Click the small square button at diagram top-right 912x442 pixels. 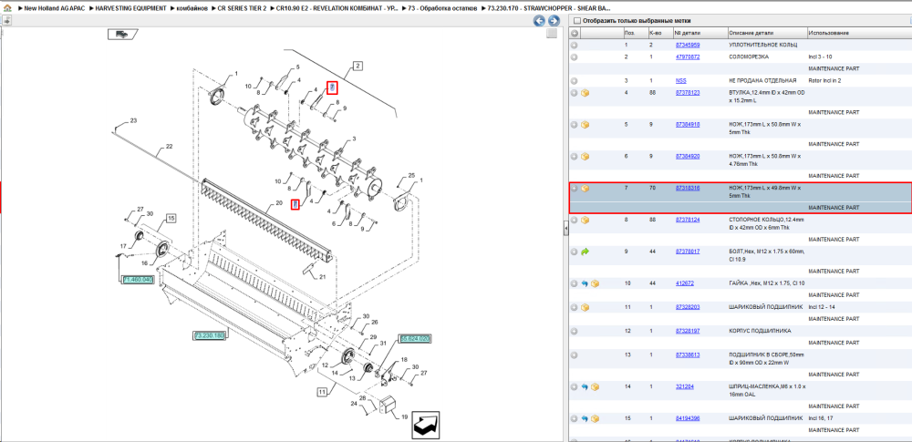(x=552, y=34)
